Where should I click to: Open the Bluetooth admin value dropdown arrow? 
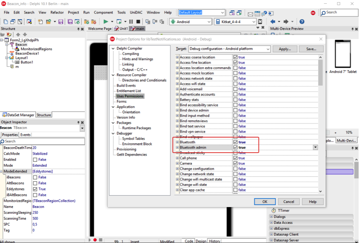[315, 147]
